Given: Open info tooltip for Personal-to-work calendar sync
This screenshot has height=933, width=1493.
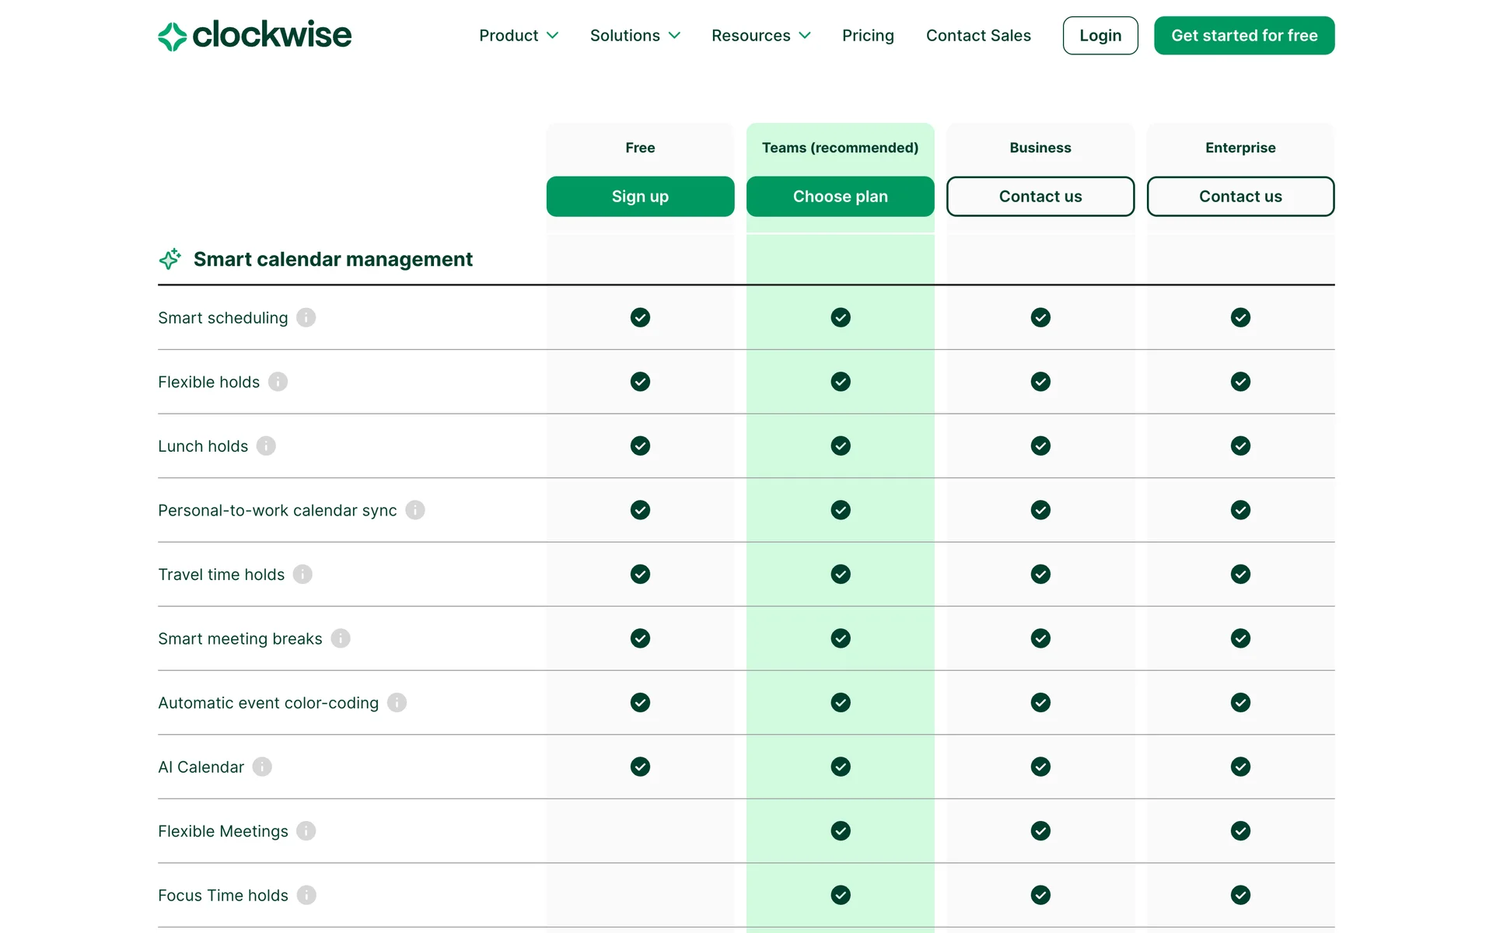Looking at the screenshot, I should point(415,510).
